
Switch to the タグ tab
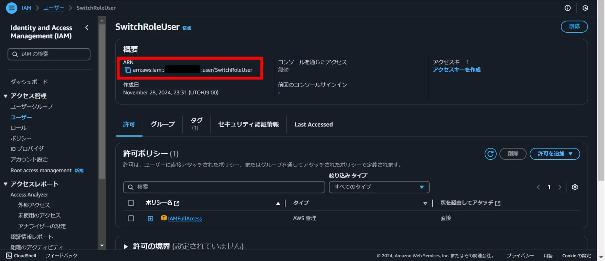196,124
